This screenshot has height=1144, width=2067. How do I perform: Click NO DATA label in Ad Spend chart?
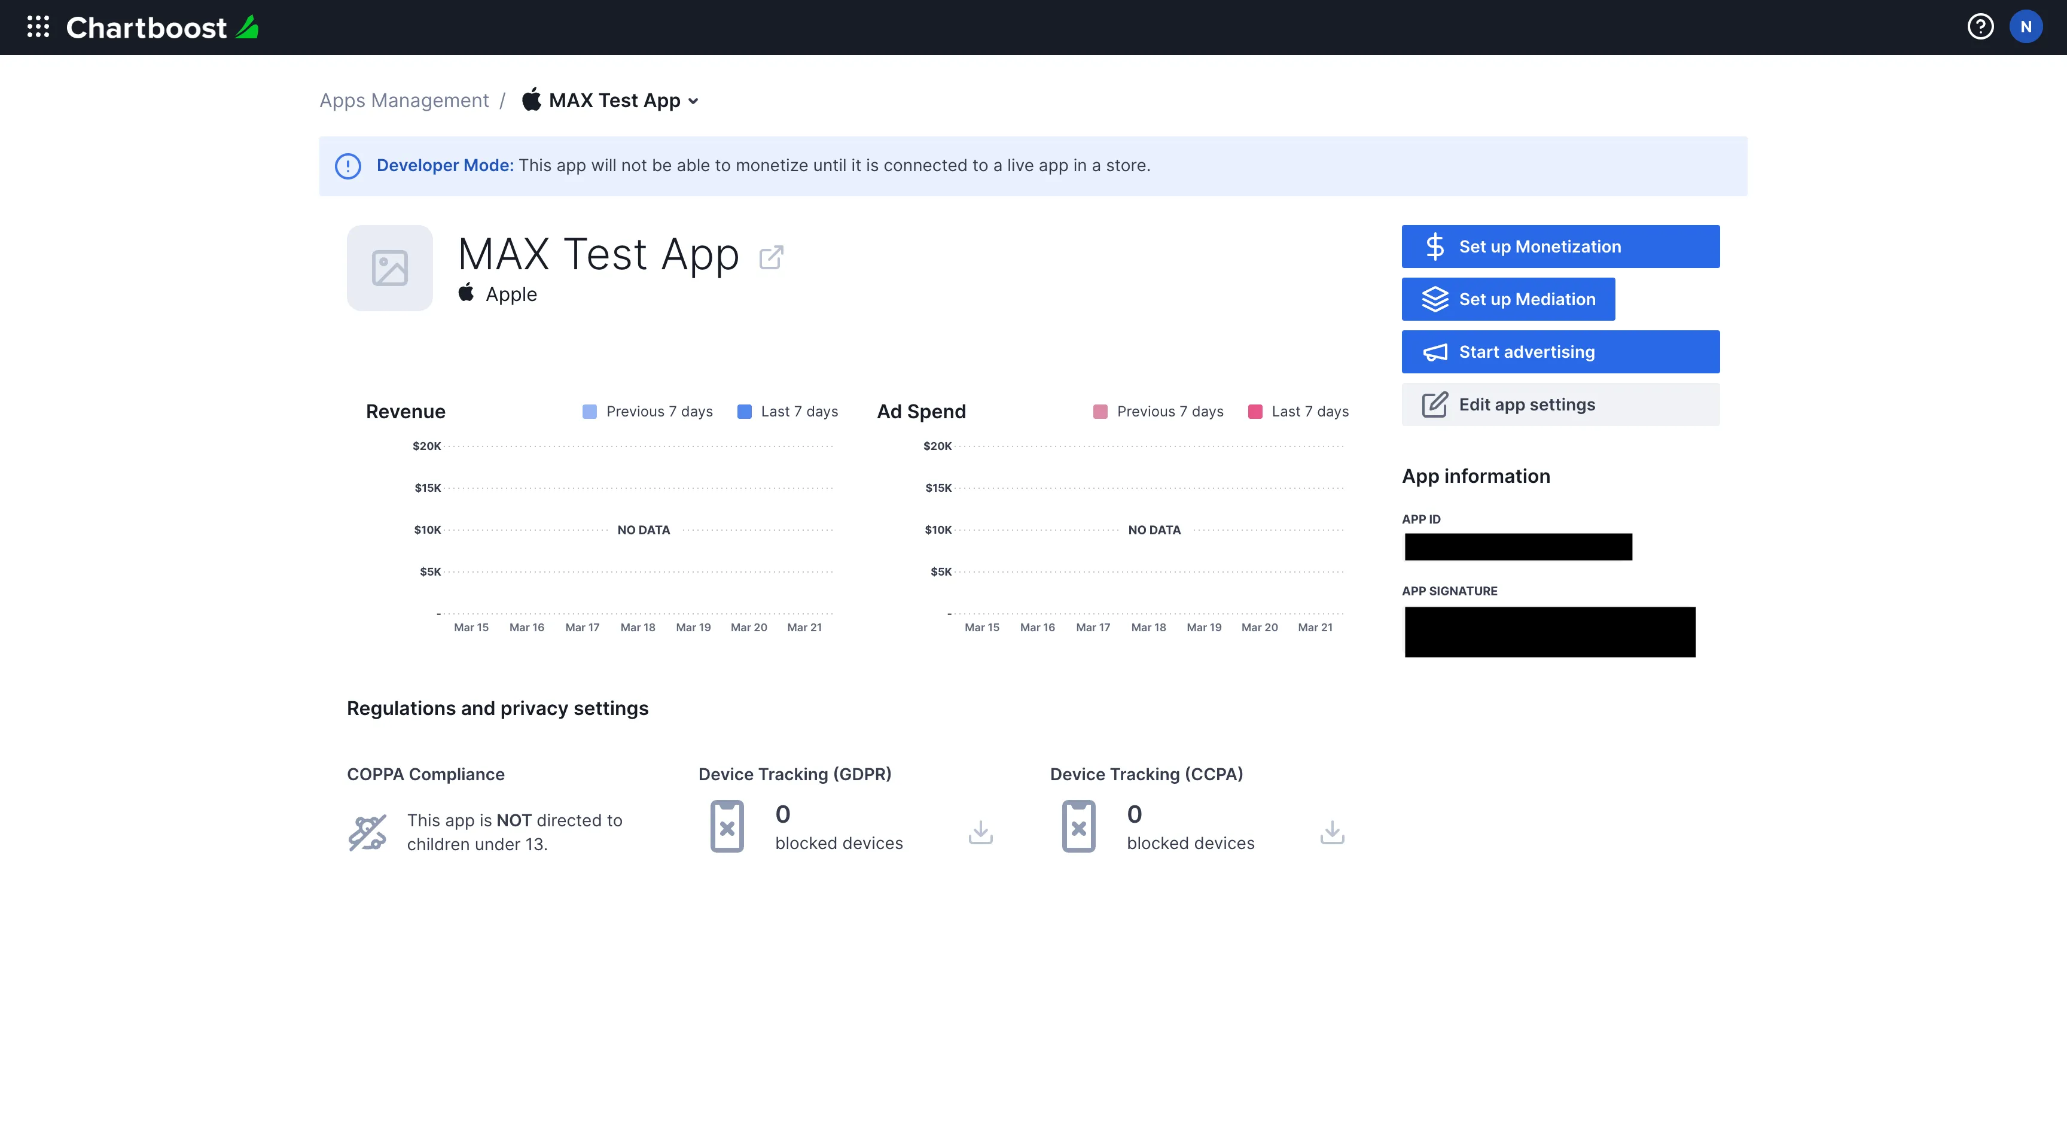(1154, 530)
